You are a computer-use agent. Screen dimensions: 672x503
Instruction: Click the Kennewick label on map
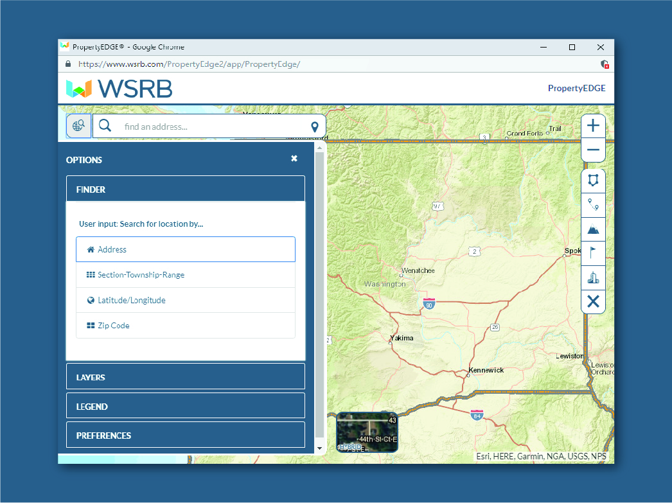[x=486, y=370]
